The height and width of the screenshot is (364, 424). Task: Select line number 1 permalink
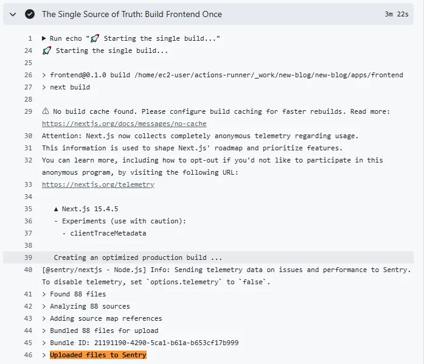pos(30,38)
